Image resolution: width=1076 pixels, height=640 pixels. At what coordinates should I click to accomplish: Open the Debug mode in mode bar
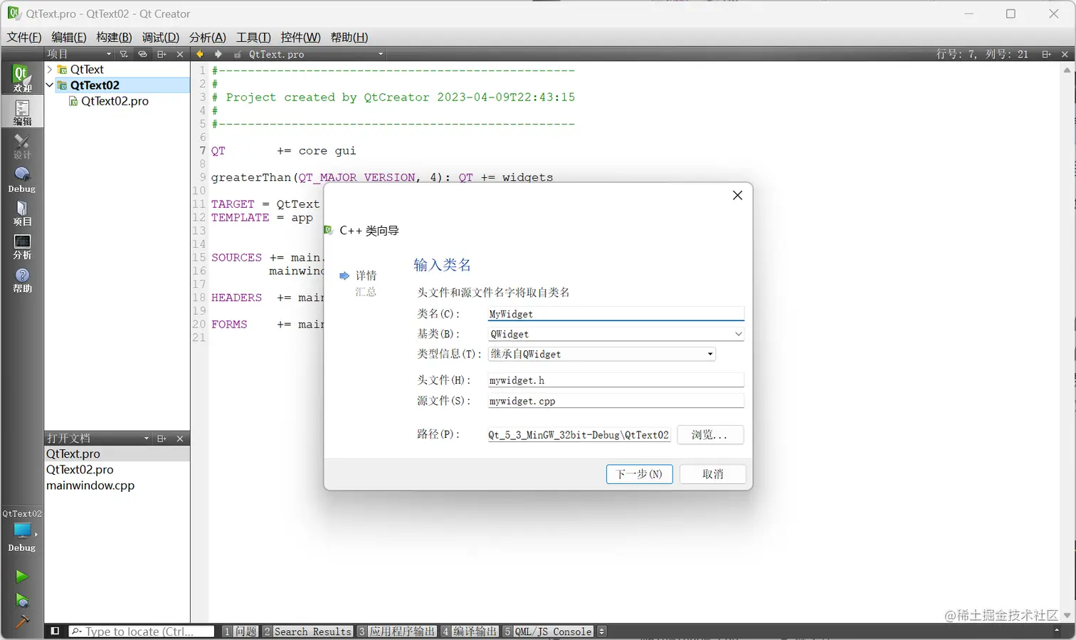[x=22, y=179]
